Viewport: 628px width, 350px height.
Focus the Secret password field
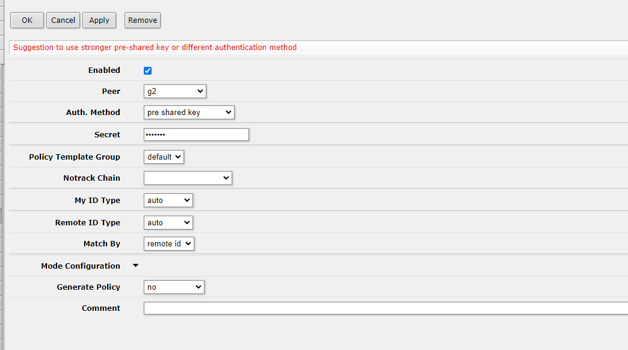196,135
